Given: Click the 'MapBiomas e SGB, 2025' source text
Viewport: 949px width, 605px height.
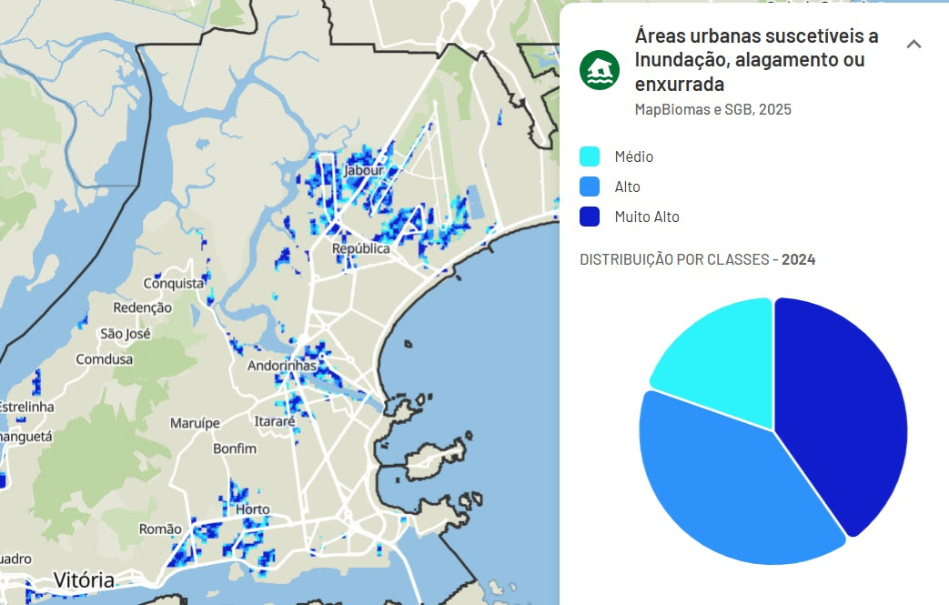Looking at the screenshot, I should tap(712, 109).
